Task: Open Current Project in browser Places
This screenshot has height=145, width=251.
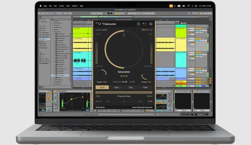Action: pos(45,61)
